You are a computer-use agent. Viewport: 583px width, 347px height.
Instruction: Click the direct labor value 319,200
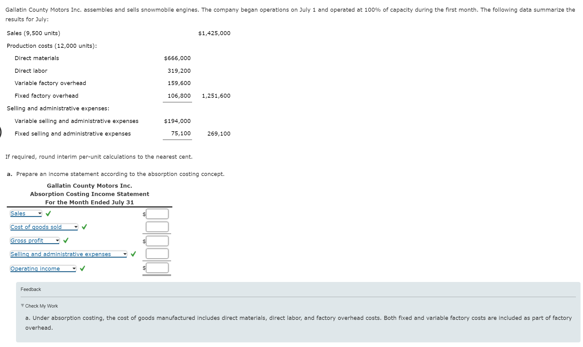[x=179, y=71]
